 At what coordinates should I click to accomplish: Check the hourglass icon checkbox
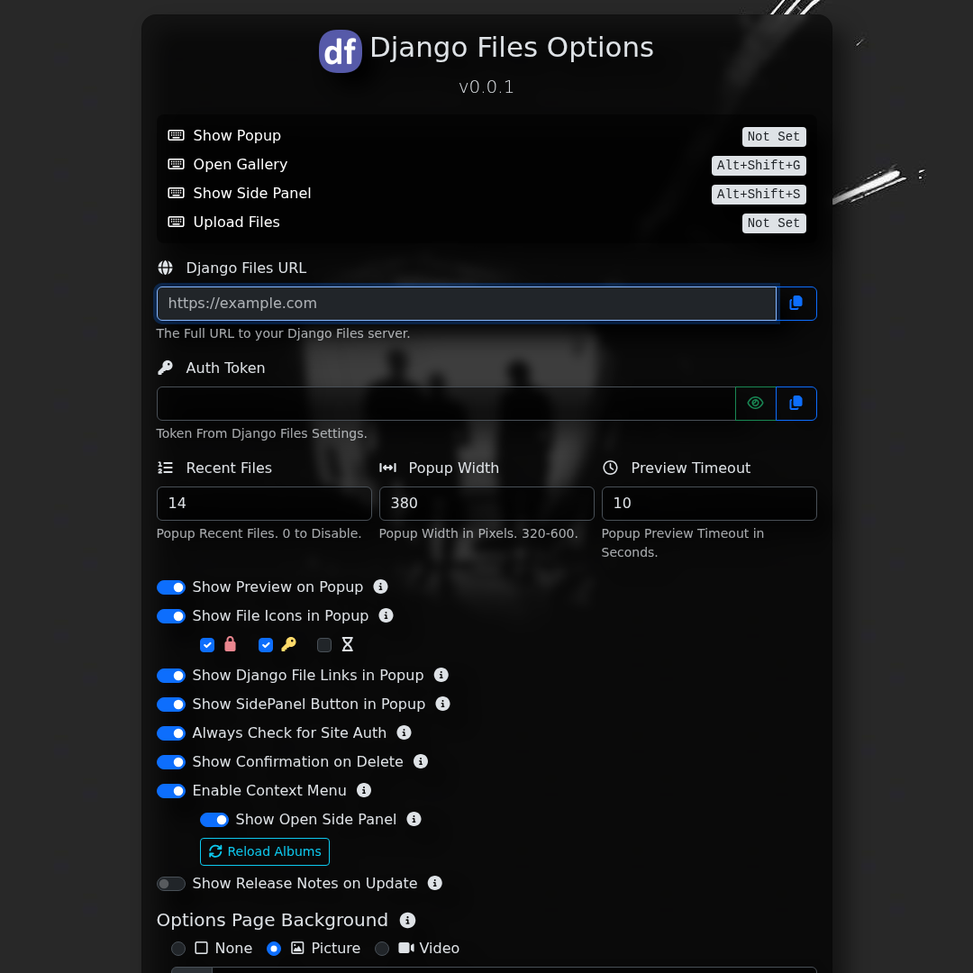[324, 645]
